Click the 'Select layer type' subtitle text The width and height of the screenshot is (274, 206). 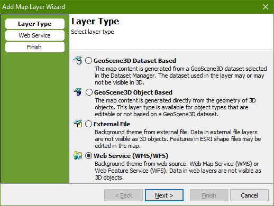pyautogui.click(x=93, y=32)
